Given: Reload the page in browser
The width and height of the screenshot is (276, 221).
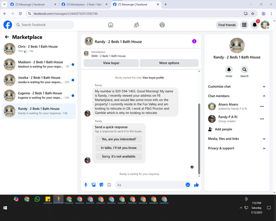Looking at the screenshot, I should pyautogui.click(x=20, y=14).
